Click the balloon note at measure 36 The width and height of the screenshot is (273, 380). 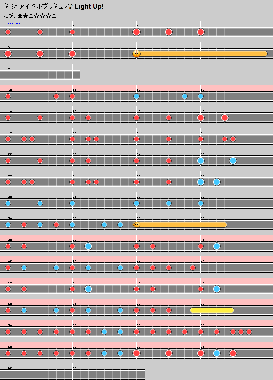(136, 225)
